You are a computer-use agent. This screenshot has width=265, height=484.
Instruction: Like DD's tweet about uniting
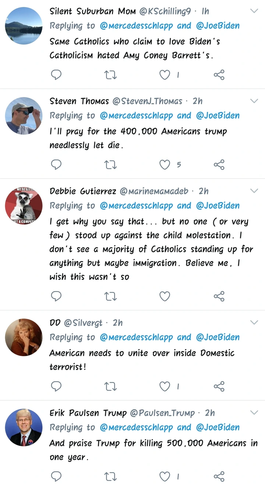click(165, 386)
